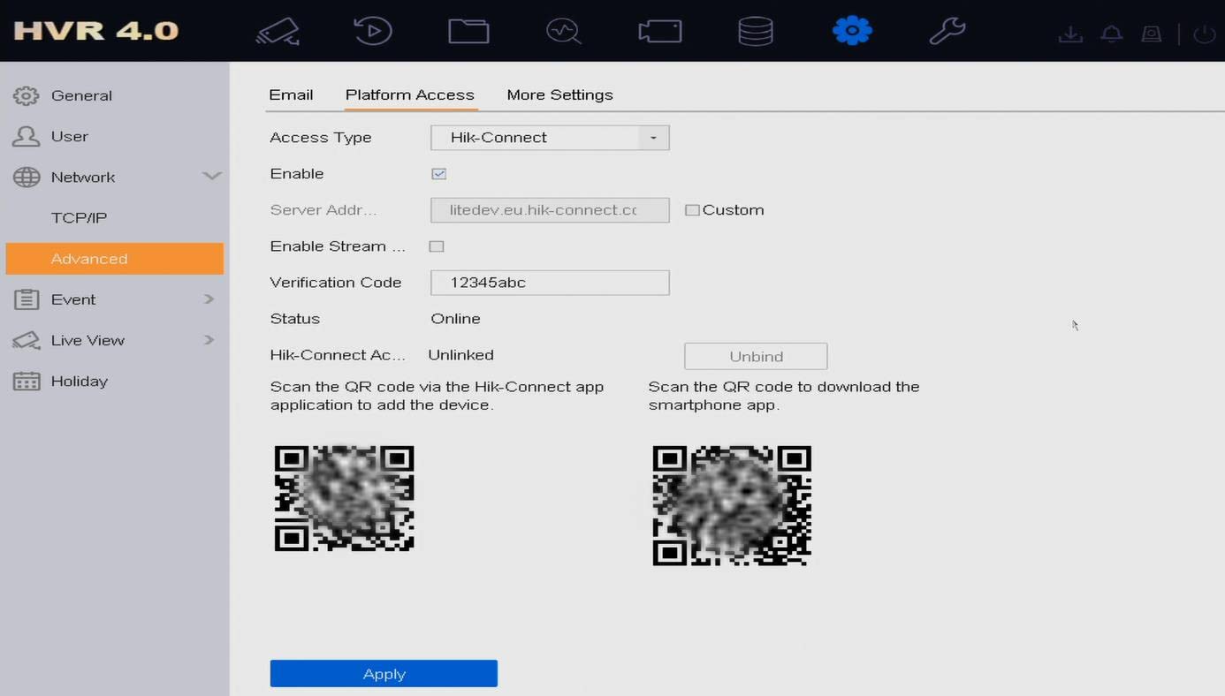Expand the Event sidebar menu
Screen dimensions: 1225x696
209,299
